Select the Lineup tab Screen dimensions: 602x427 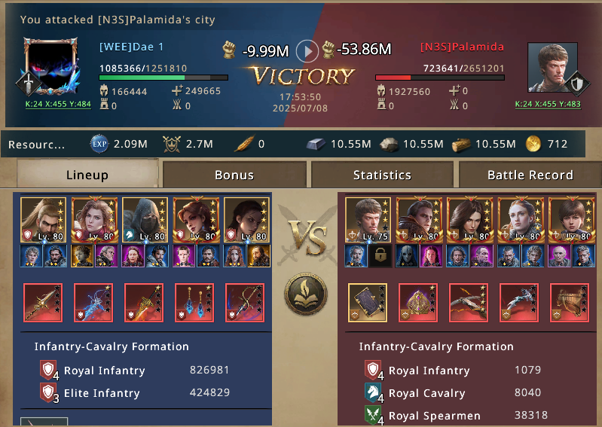click(87, 175)
